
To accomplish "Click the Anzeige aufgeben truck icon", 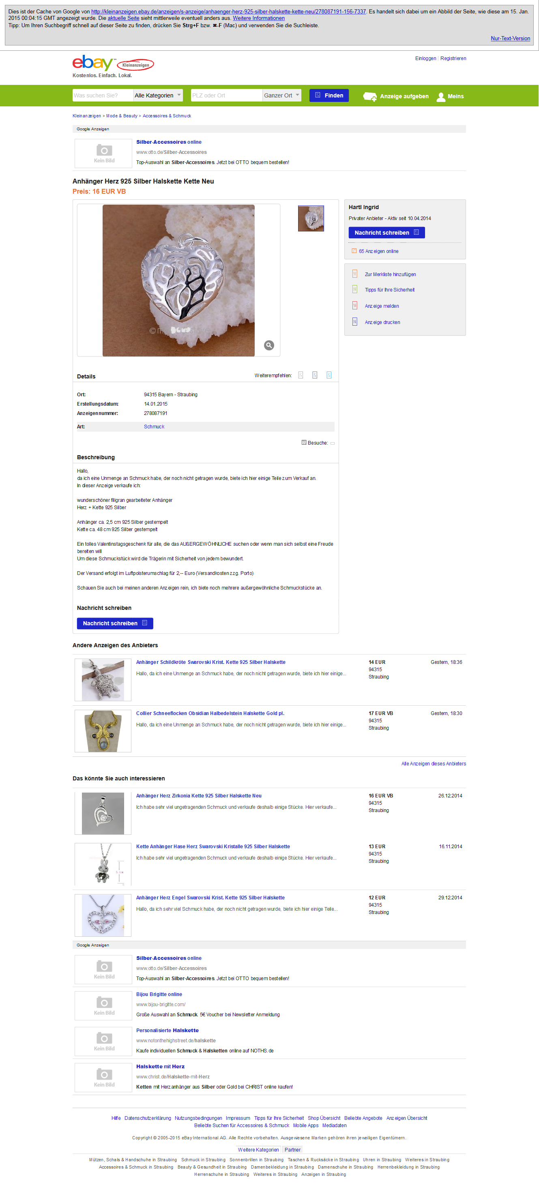I will point(370,97).
